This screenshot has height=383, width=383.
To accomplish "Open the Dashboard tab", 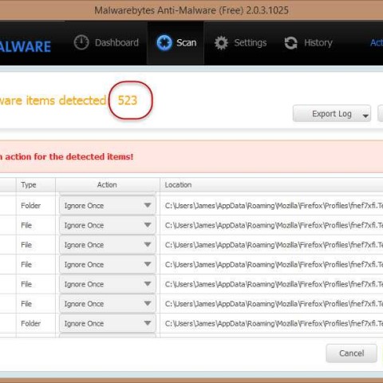I will pyautogui.click(x=106, y=43).
